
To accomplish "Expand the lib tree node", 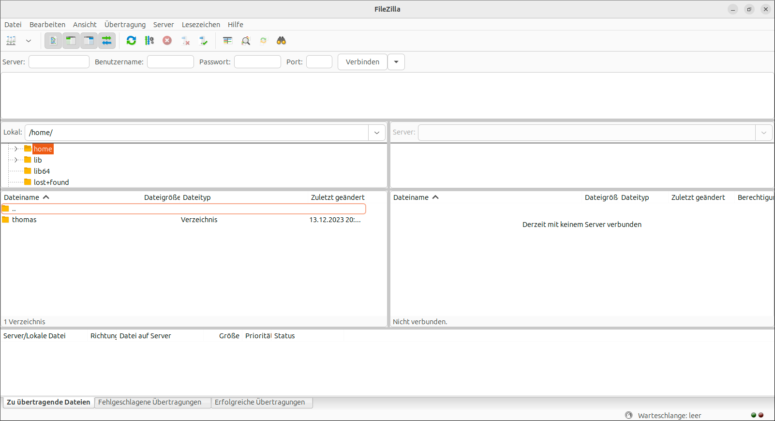I will pyautogui.click(x=16, y=160).
